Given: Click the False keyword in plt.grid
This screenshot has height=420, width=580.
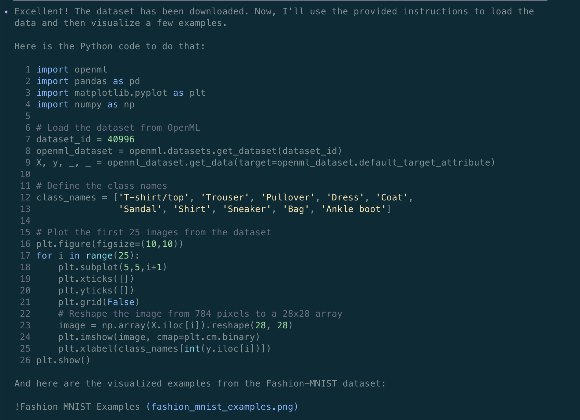Looking at the screenshot, I should click(121, 302).
